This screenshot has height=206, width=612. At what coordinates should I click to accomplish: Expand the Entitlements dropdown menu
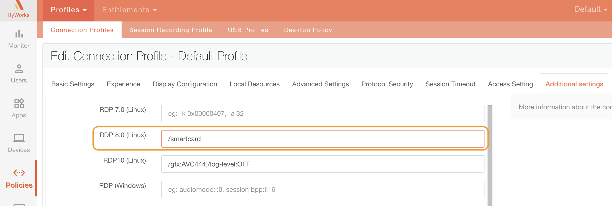click(129, 10)
